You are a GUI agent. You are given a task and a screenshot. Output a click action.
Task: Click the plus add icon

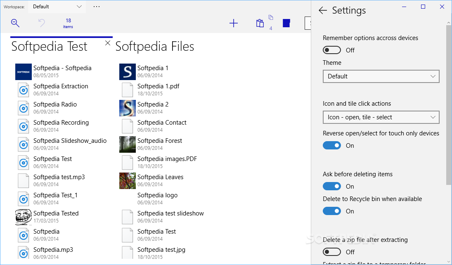pyautogui.click(x=234, y=23)
